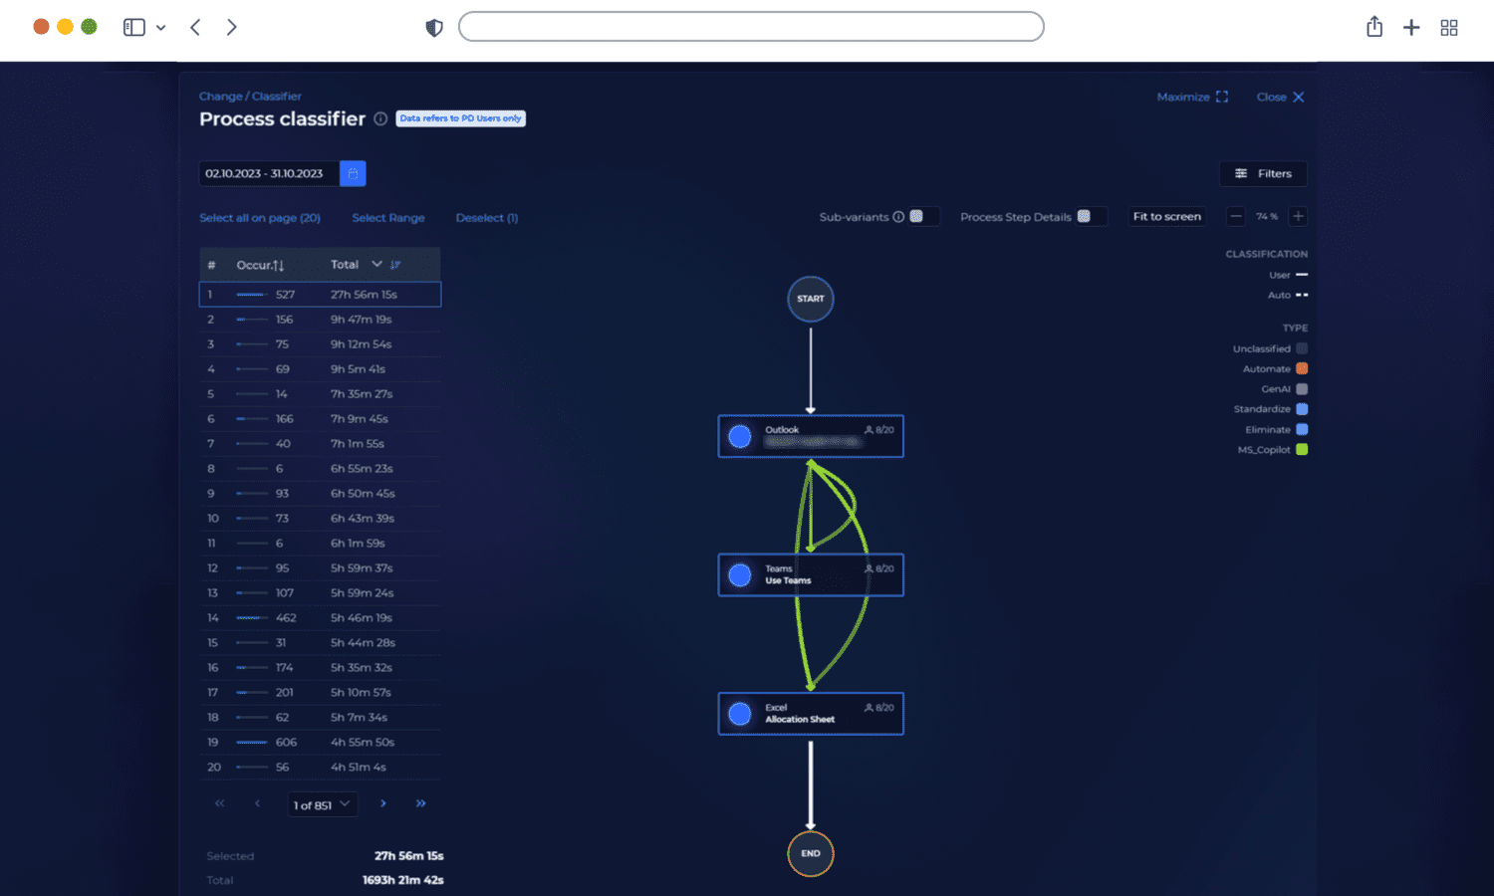
Task: Click the MS_Copilot green color swatch
Action: click(x=1303, y=449)
